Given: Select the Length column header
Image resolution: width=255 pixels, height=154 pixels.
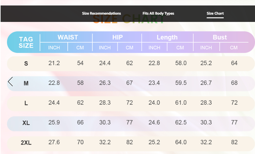Looking at the screenshot, I should [167, 37].
